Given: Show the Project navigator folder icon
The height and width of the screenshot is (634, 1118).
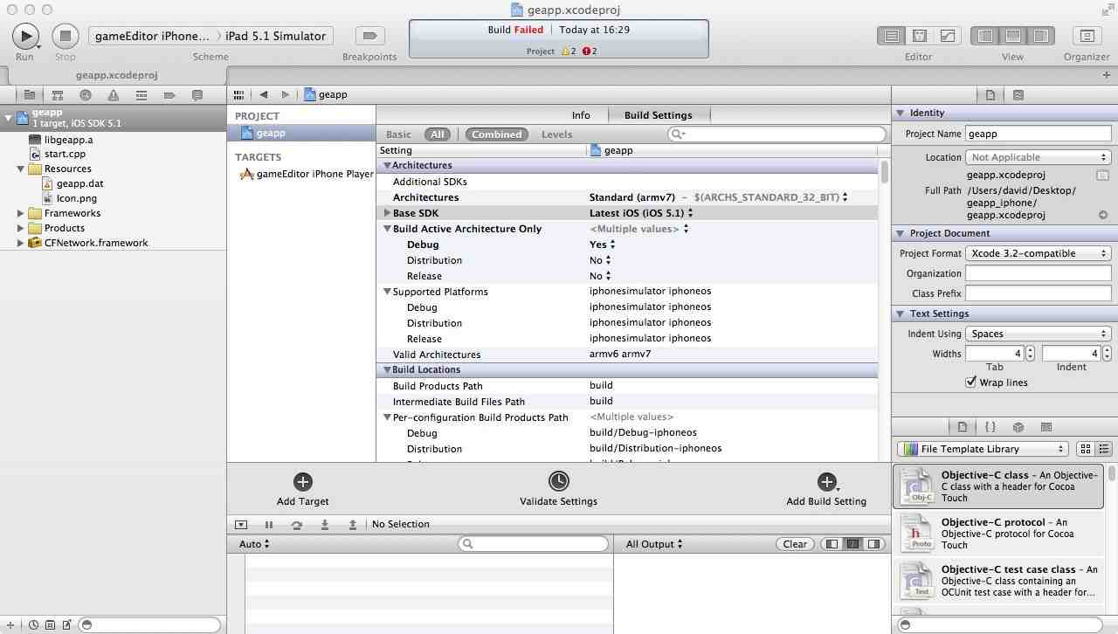Looking at the screenshot, I should (30, 95).
